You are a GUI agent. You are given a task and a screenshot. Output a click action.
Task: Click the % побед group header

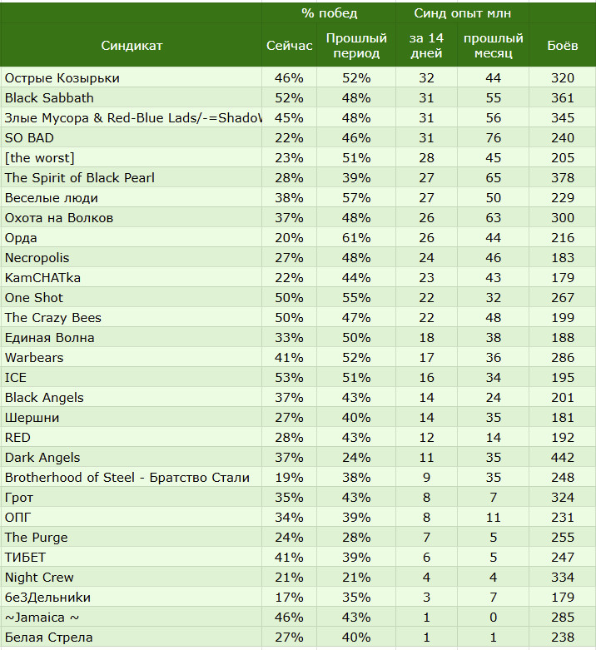(x=329, y=13)
